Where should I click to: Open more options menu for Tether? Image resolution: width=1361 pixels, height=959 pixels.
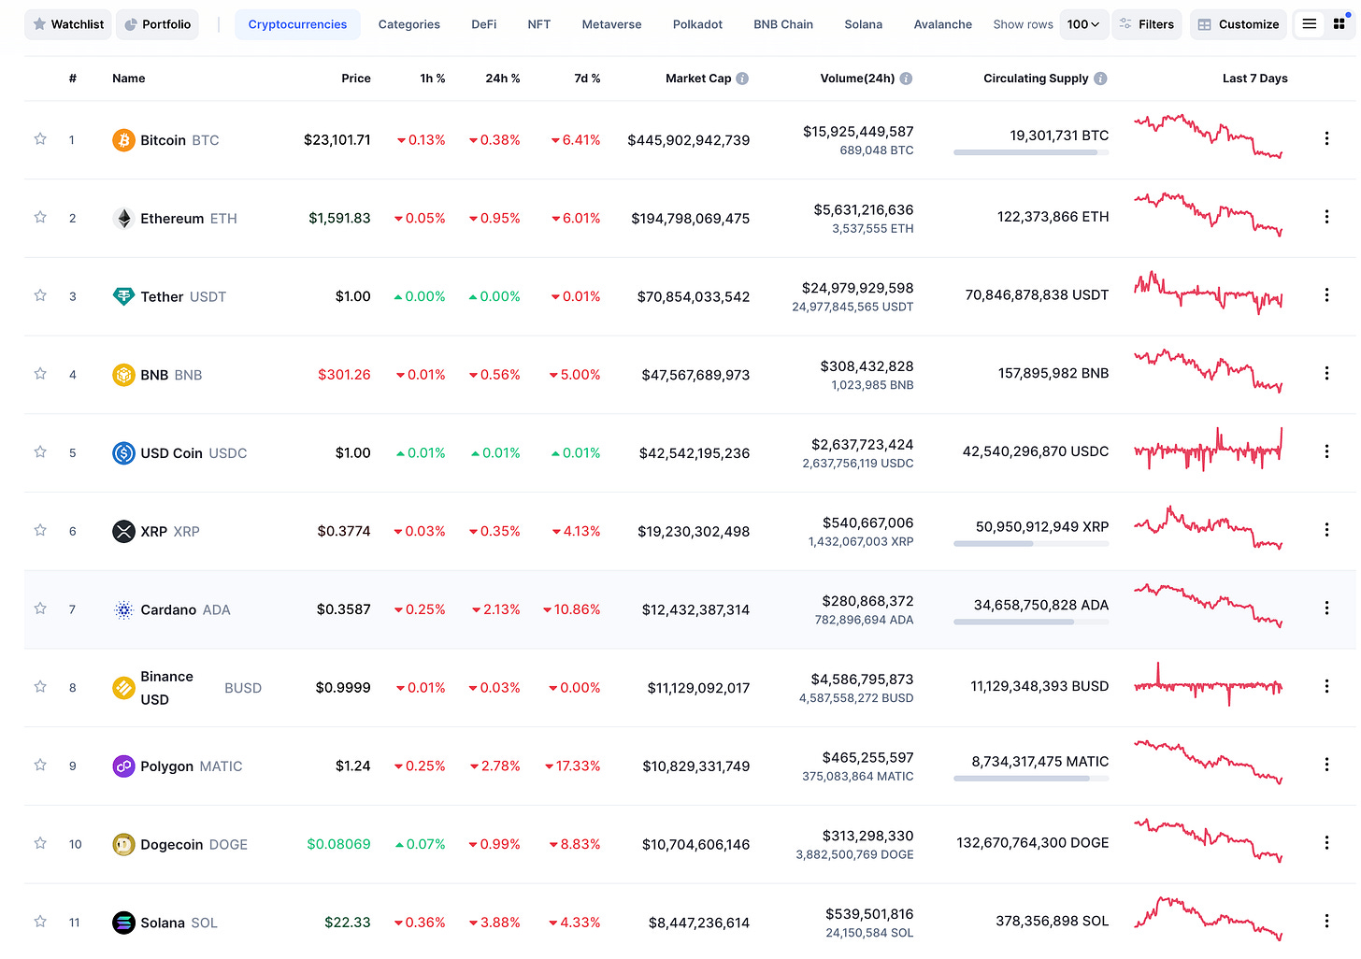1326,295
